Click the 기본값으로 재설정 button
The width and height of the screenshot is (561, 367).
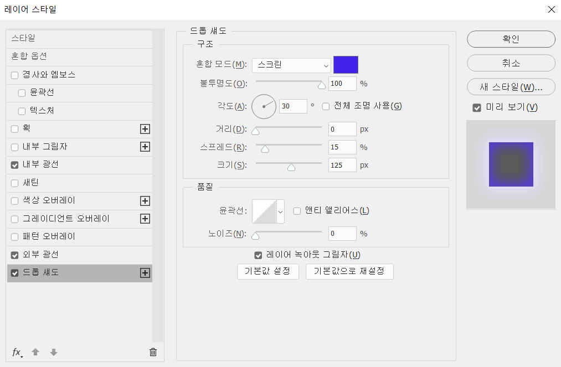[349, 271]
